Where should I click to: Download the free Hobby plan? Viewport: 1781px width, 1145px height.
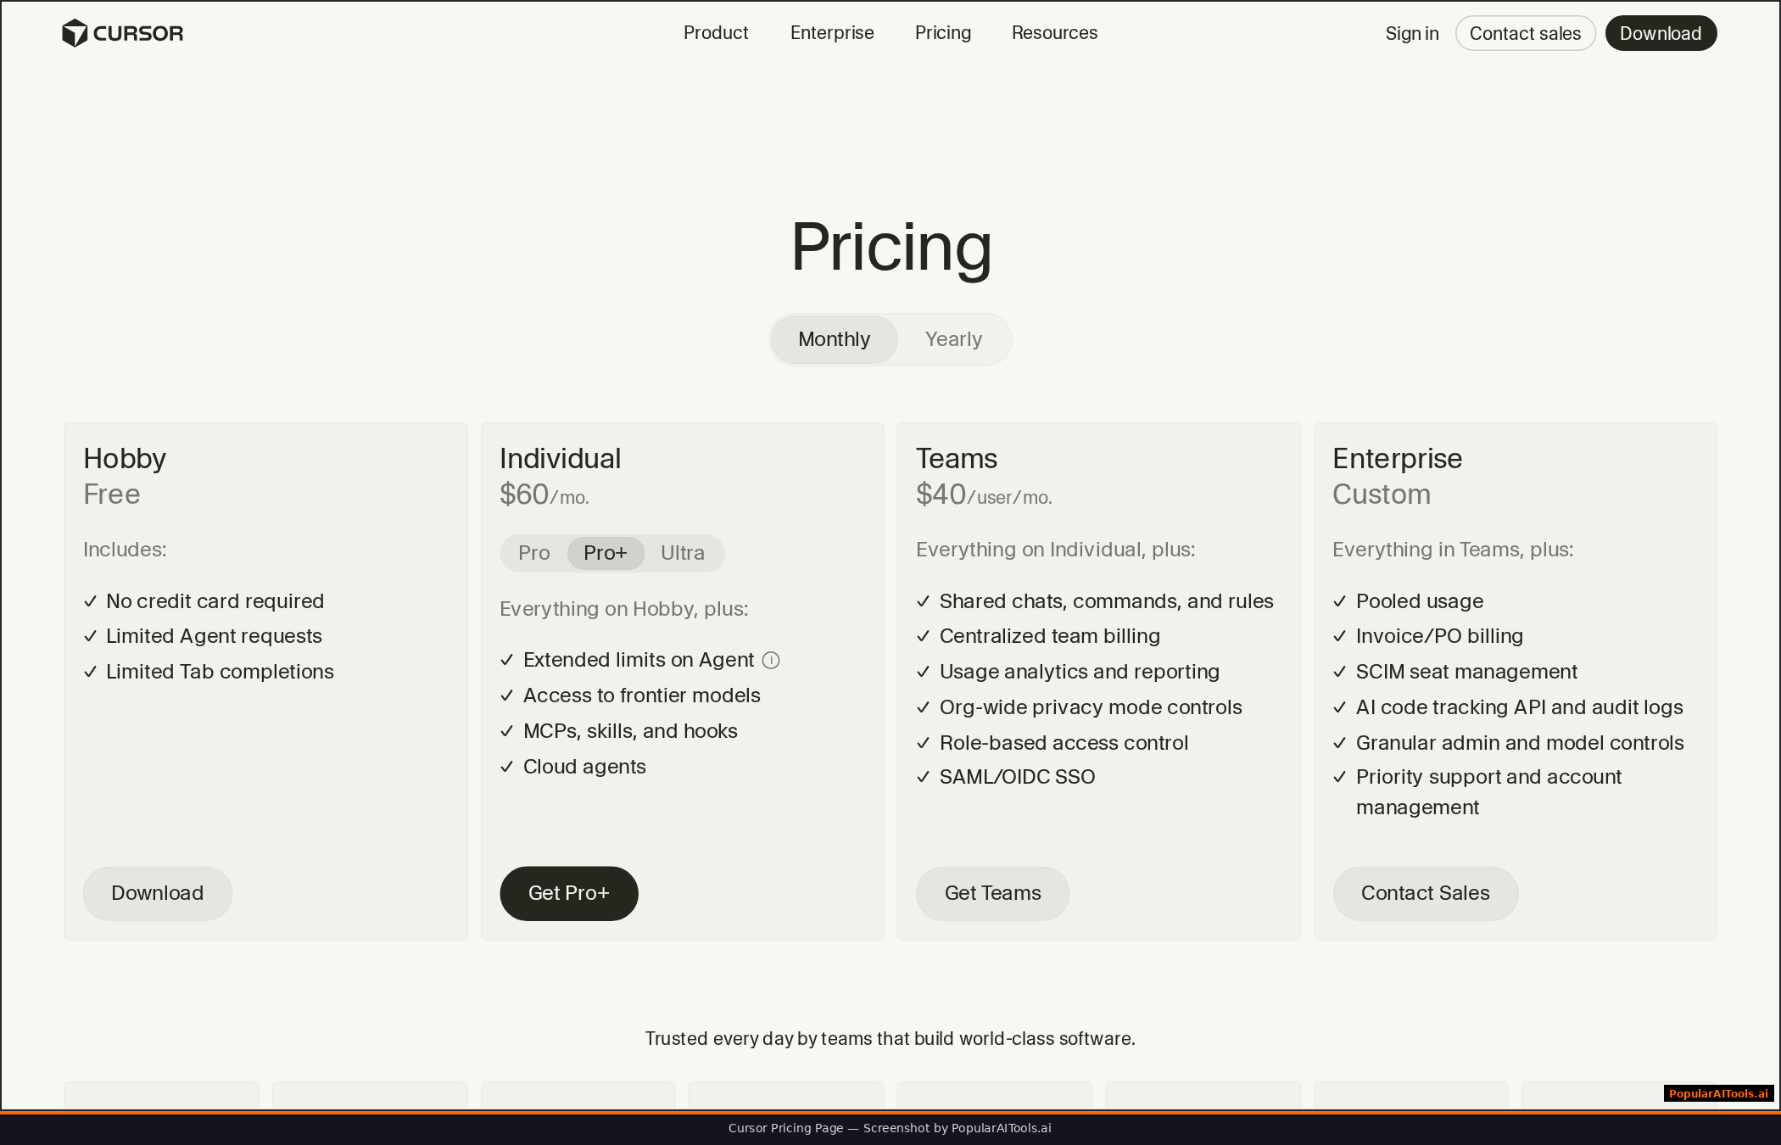tap(157, 893)
